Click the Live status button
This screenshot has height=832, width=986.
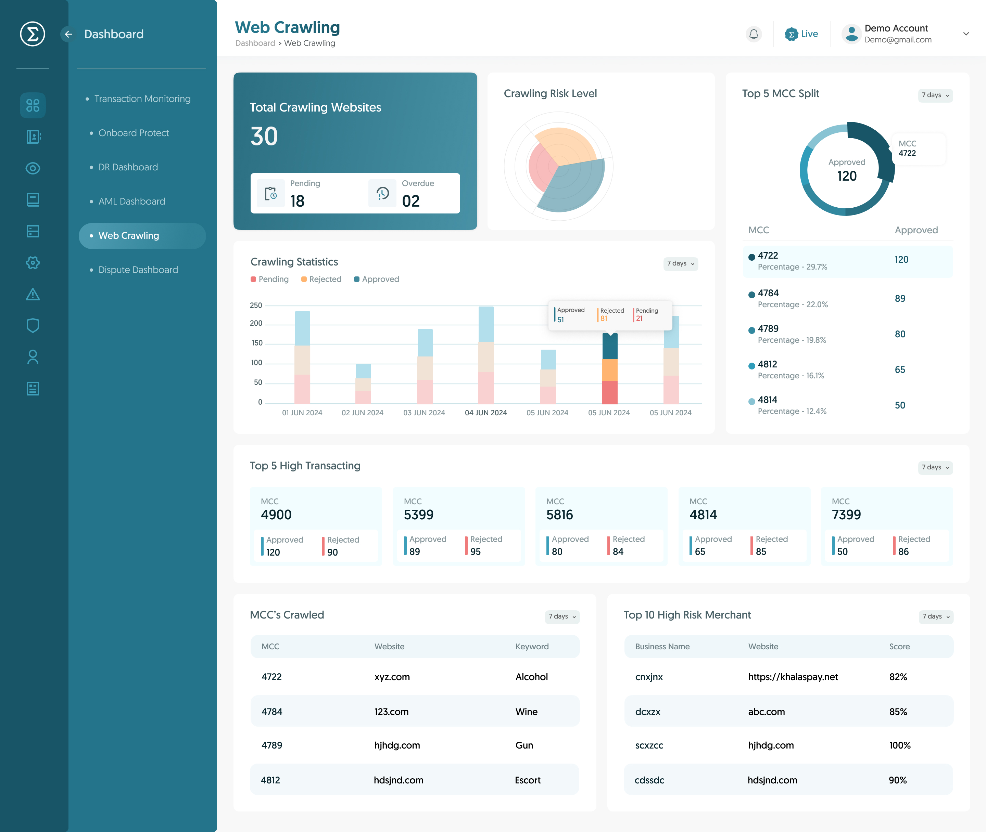(x=801, y=34)
